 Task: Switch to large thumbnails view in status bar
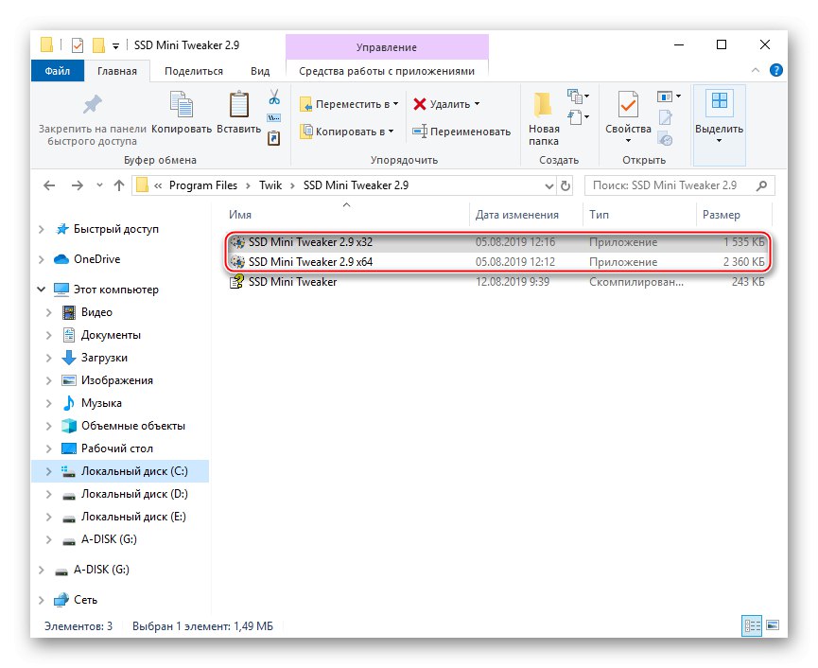tap(773, 625)
